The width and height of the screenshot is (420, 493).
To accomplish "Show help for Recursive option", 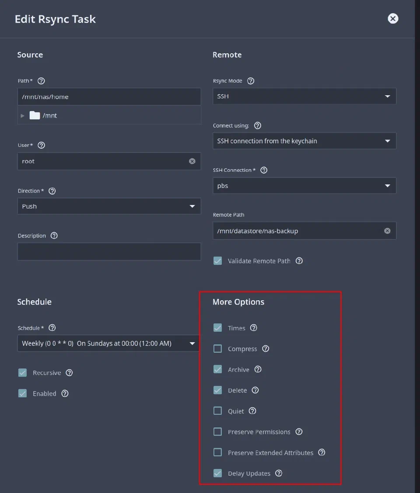I will pyautogui.click(x=69, y=372).
